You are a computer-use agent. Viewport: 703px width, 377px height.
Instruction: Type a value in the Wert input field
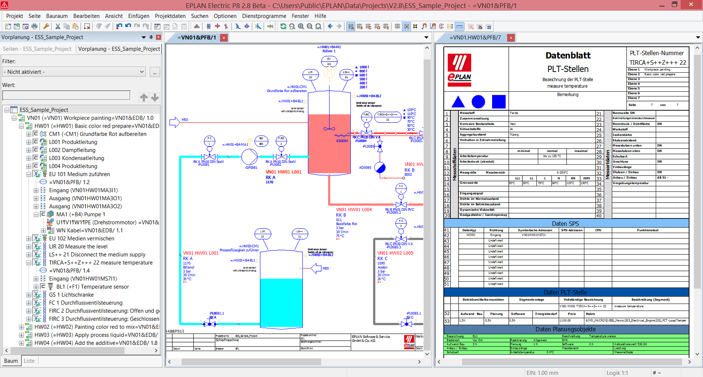66,95
